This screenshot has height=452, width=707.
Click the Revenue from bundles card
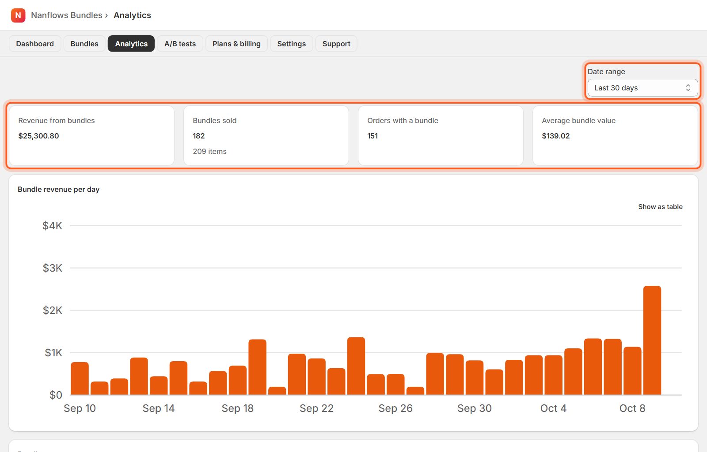tap(91, 136)
